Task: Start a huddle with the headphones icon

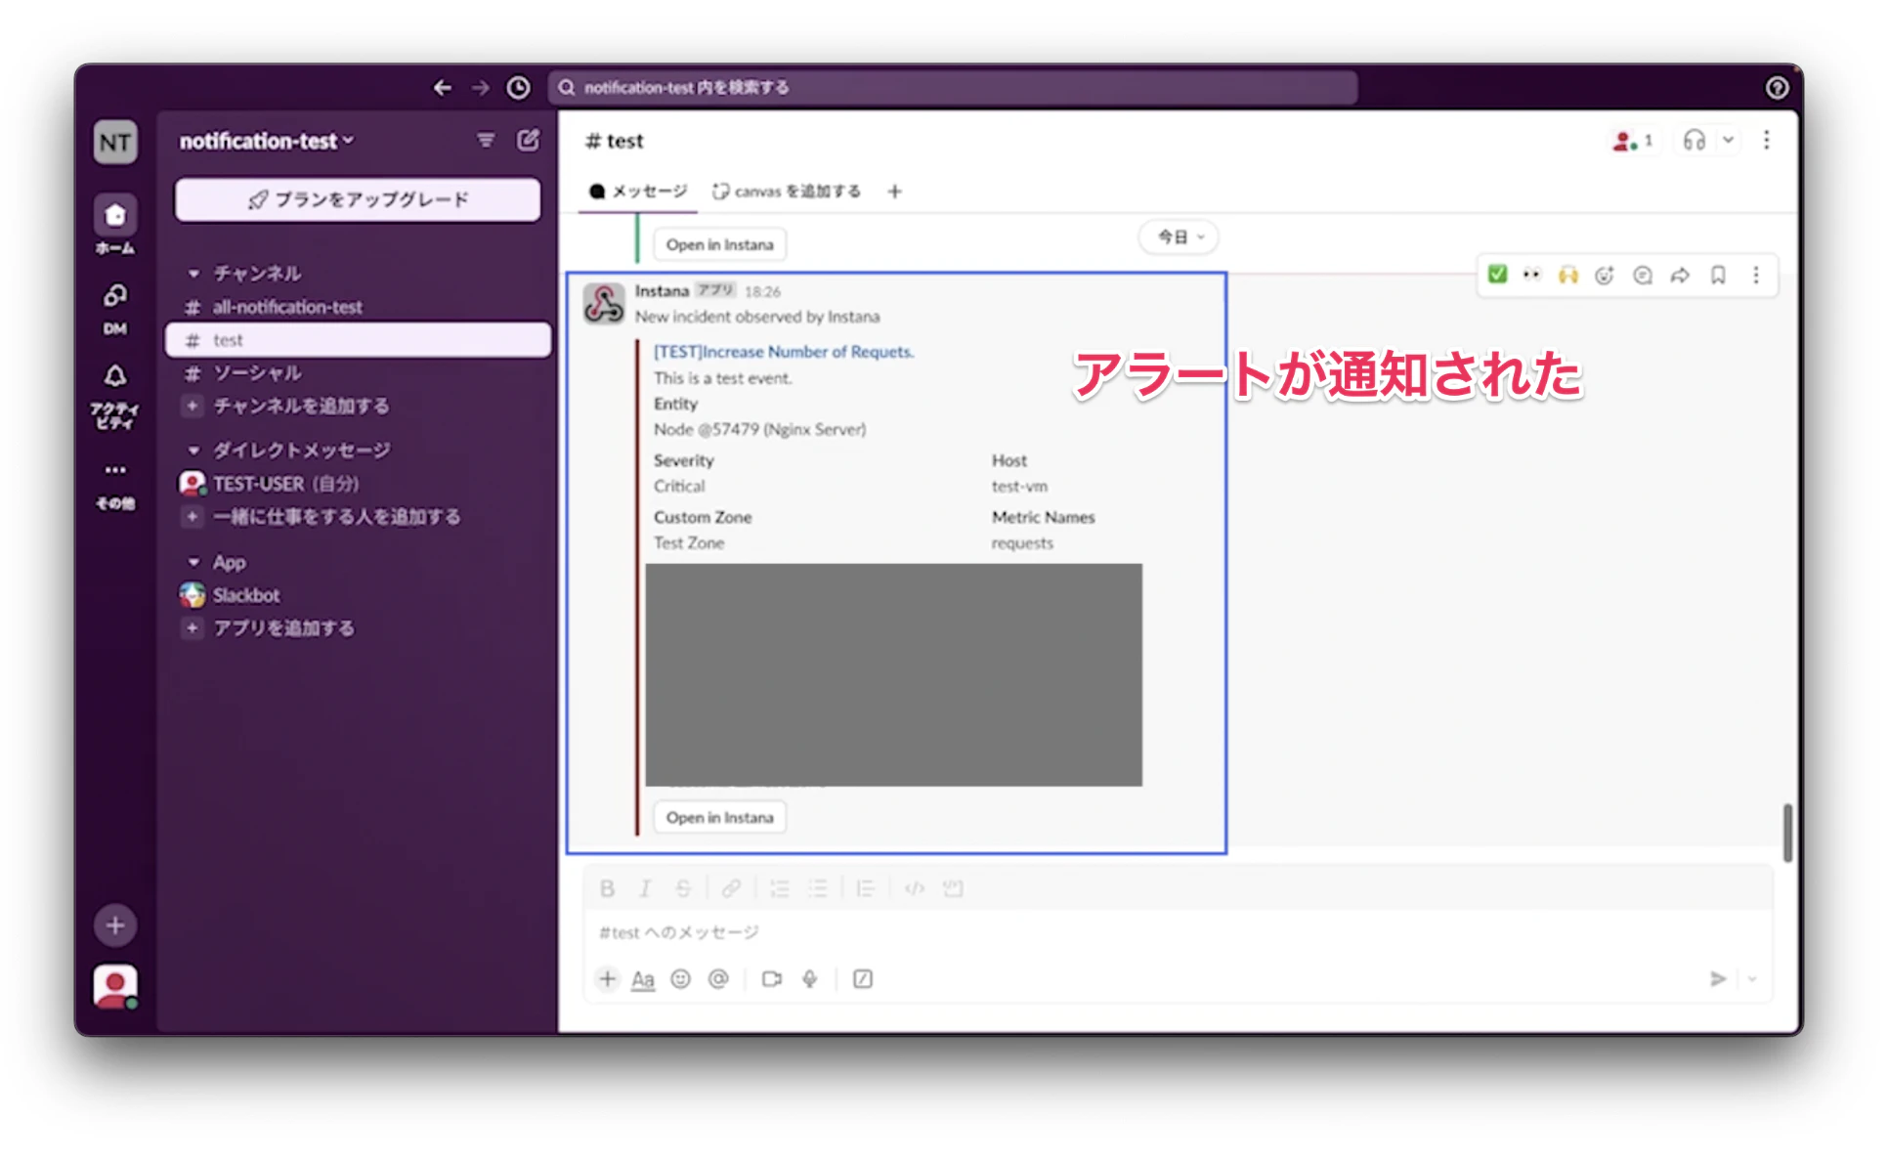Action: [1695, 141]
